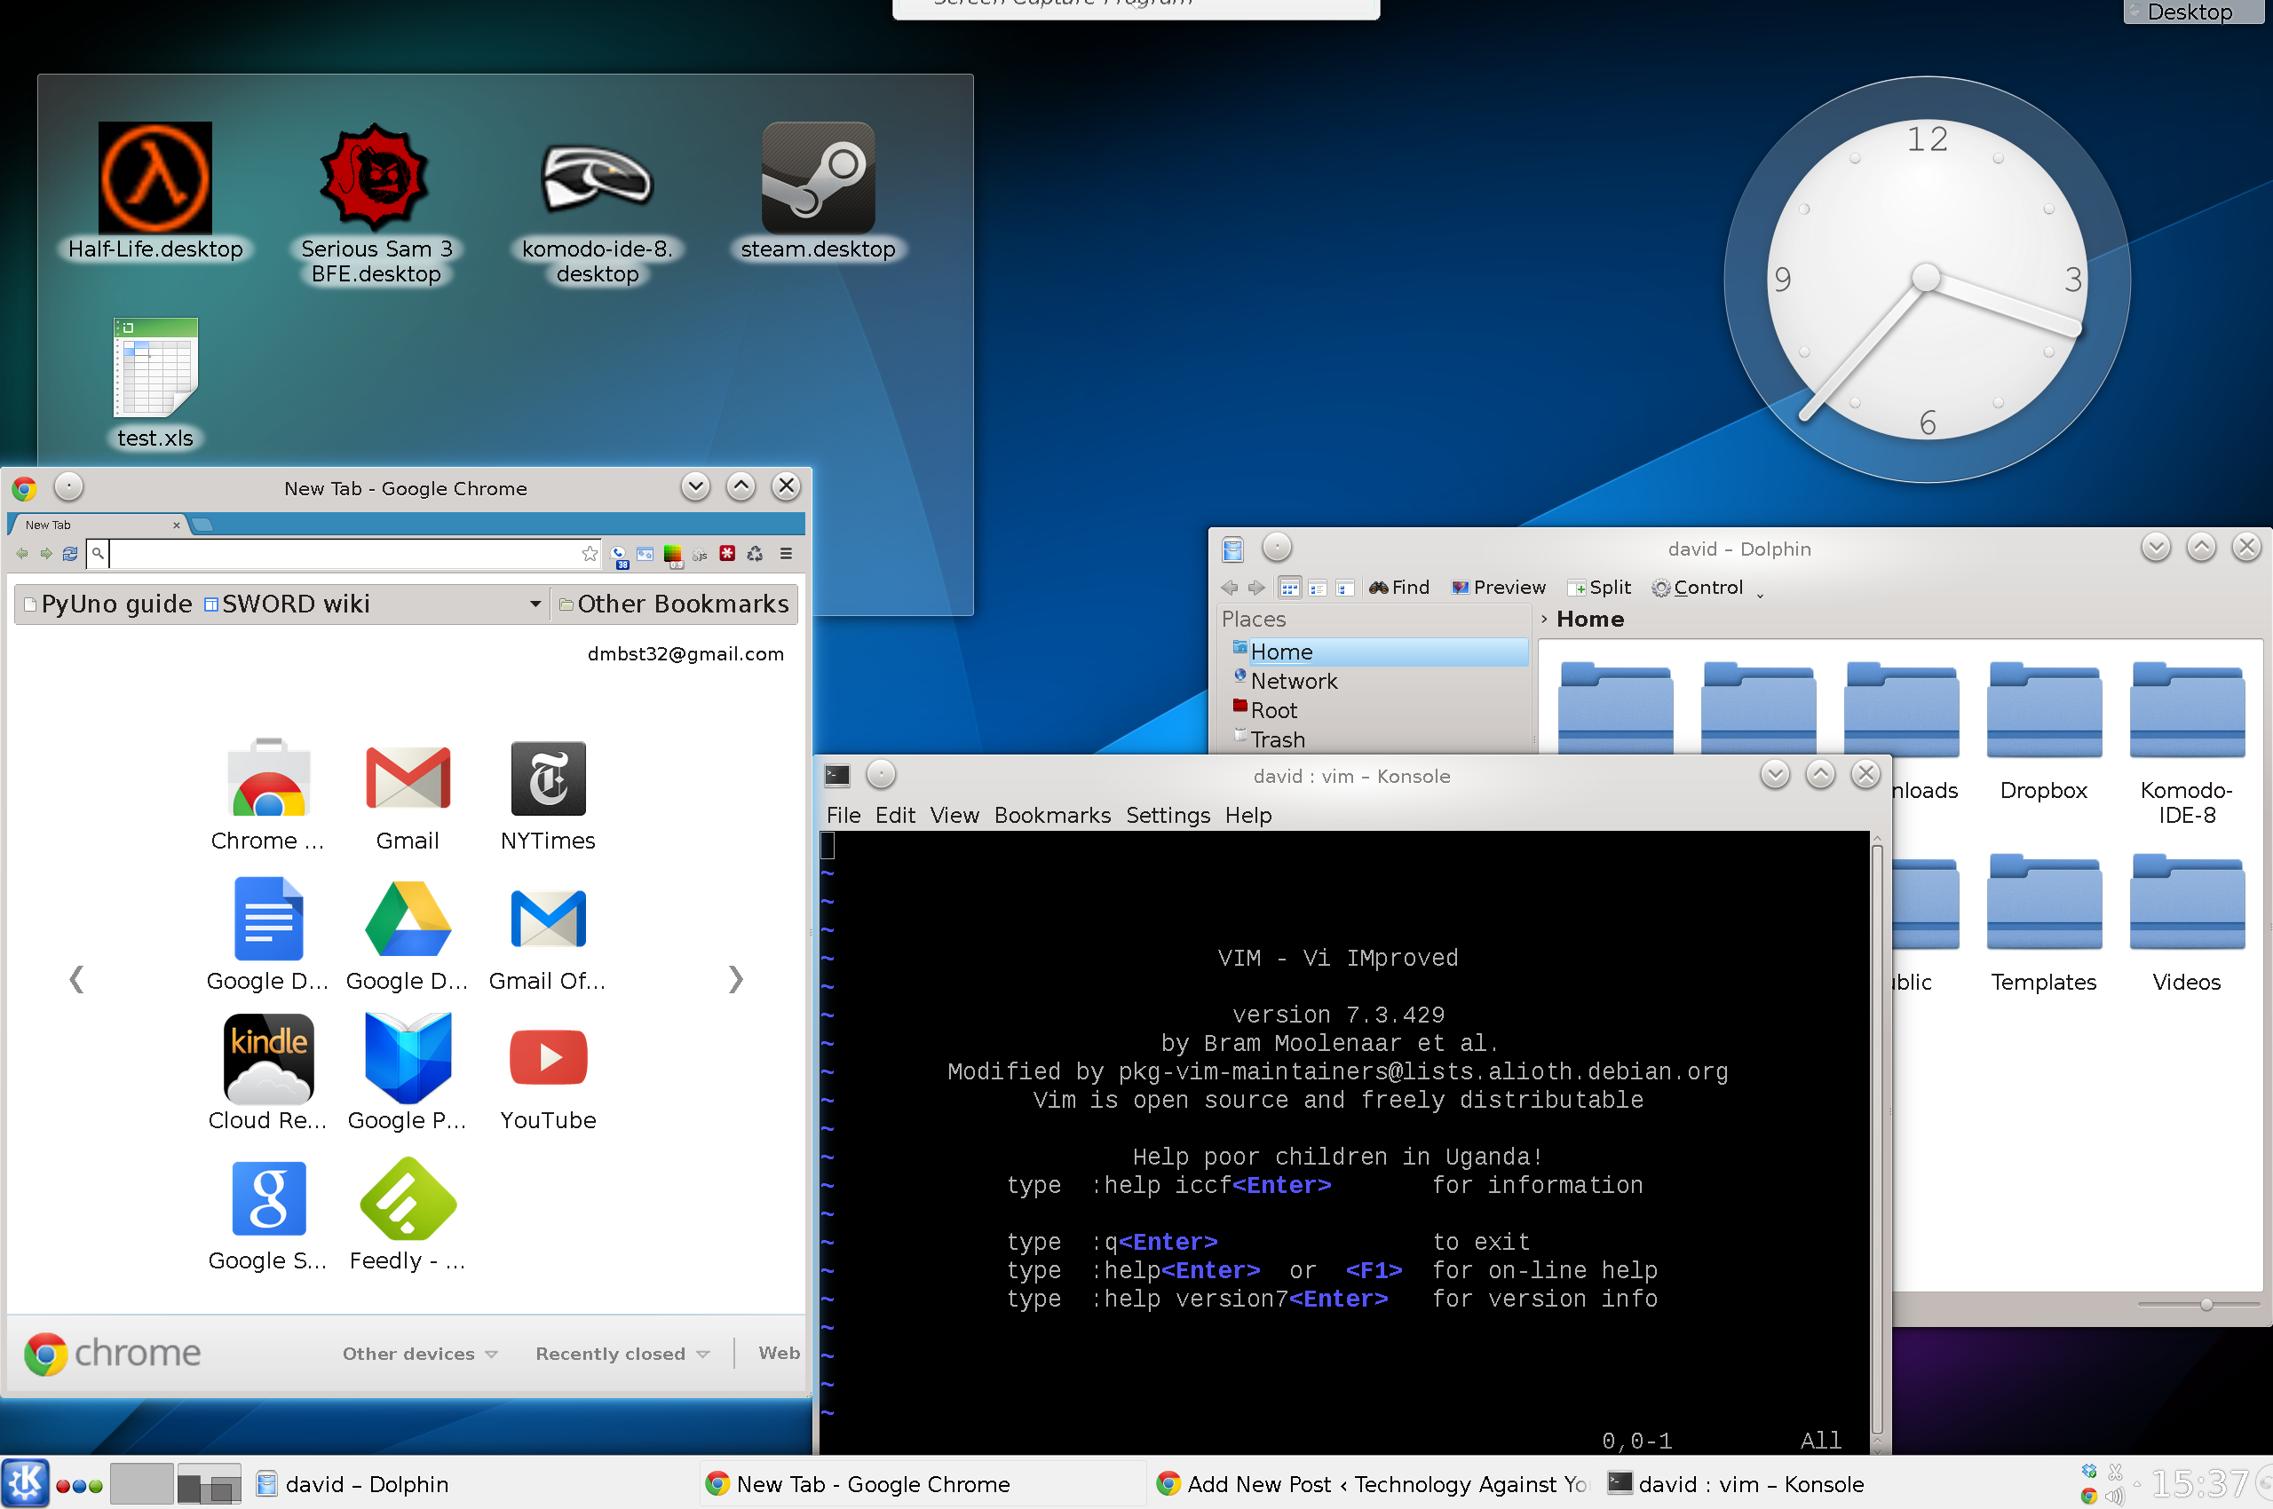Open Settings menu in Konsole
This screenshot has height=1509, width=2273.
(x=1167, y=815)
